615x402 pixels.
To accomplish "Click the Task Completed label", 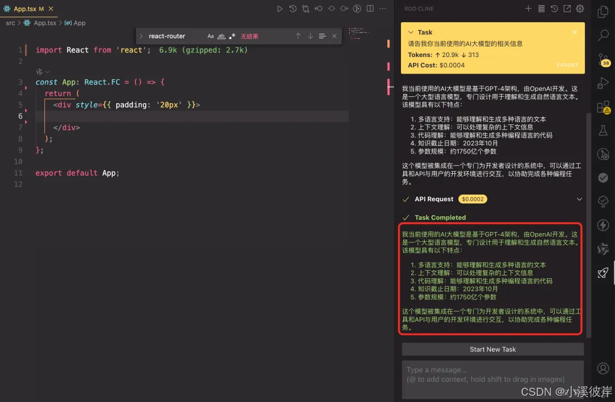I will pyautogui.click(x=440, y=217).
